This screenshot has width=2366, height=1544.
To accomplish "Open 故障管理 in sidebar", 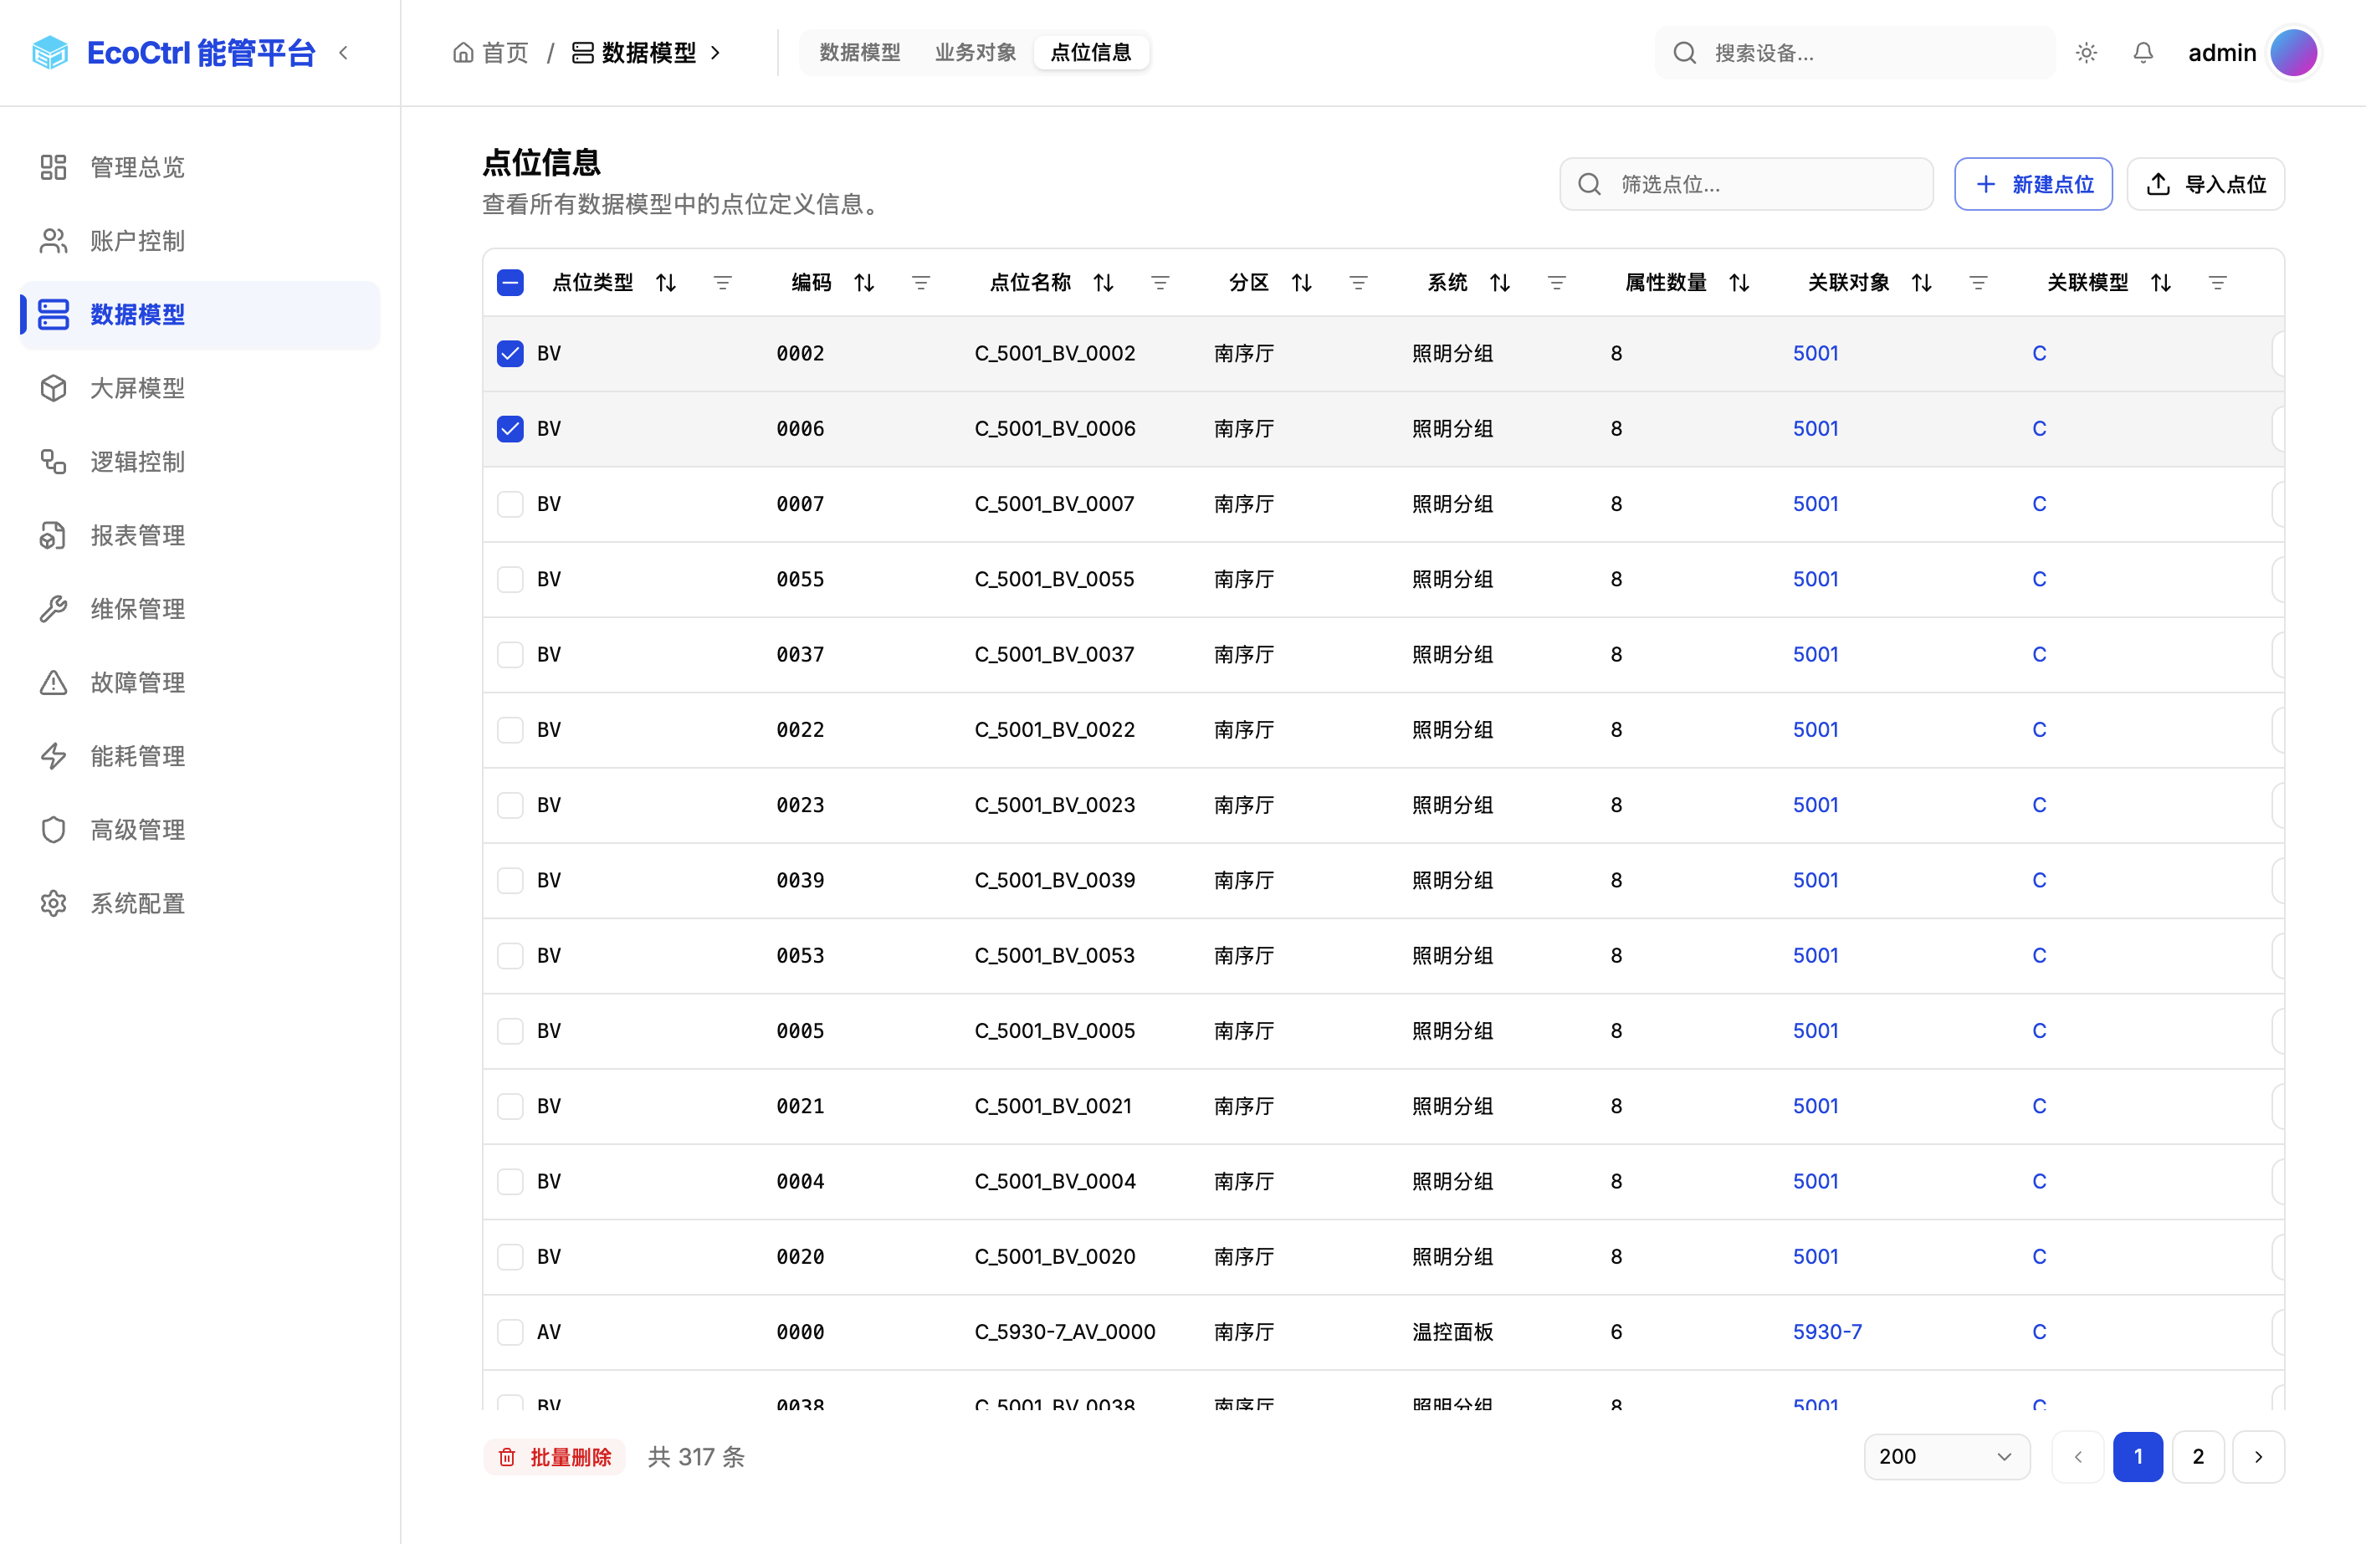I will click(199, 683).
